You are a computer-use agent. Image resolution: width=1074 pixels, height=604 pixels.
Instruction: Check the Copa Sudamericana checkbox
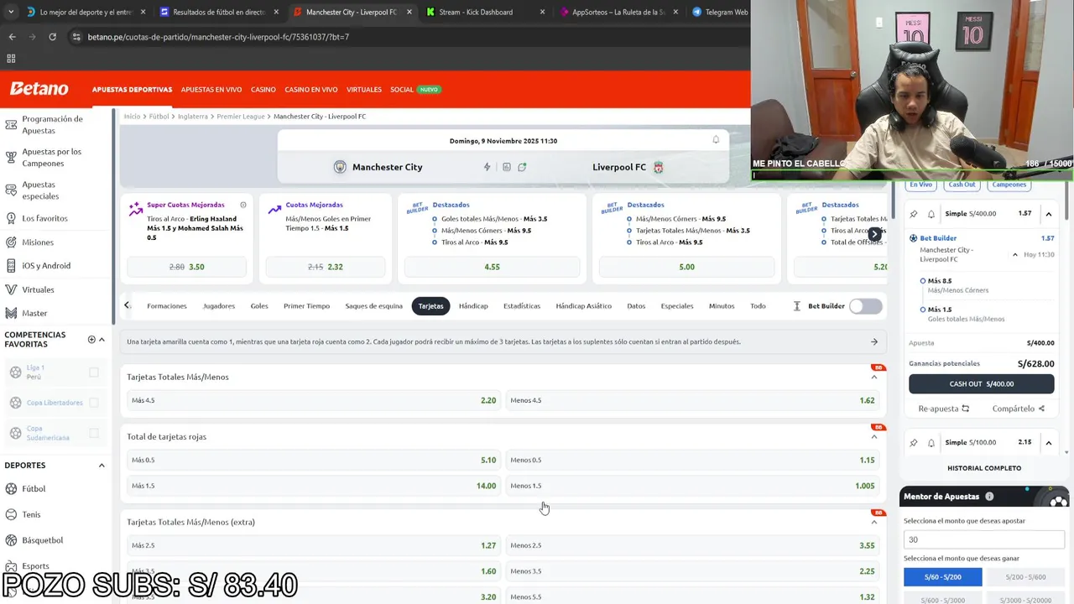(94, 433)
